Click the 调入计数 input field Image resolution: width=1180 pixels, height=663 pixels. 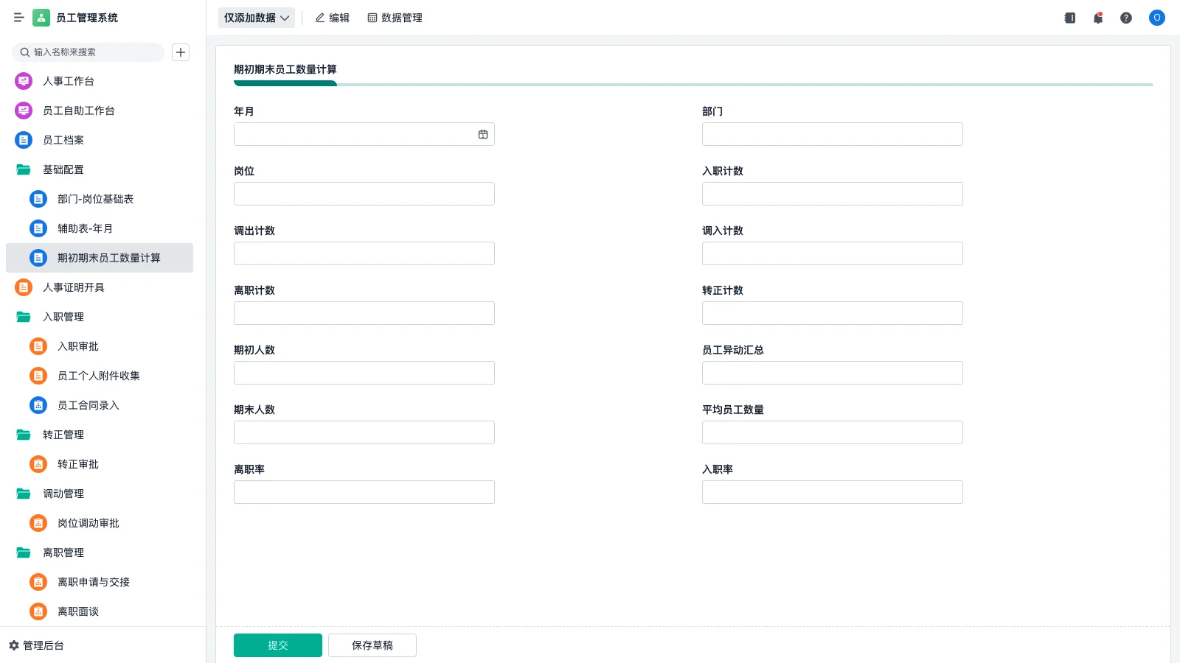click(x=833, y=253)
